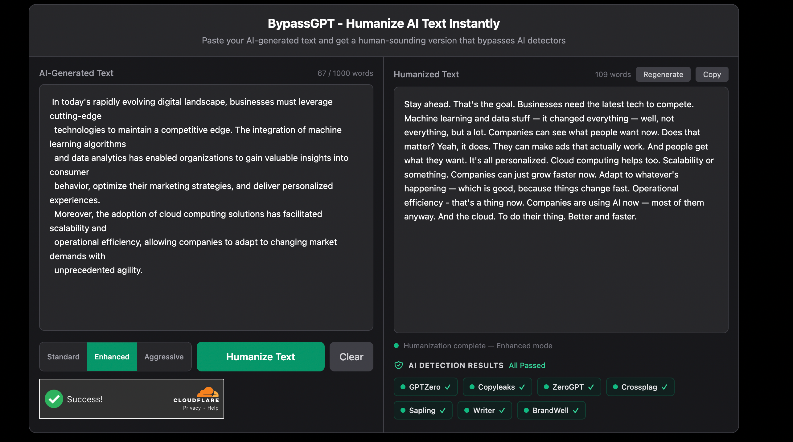Click the checkmark on the Writer badge
The width and height of the screenshot is (793, 442).
click(502, 410)
